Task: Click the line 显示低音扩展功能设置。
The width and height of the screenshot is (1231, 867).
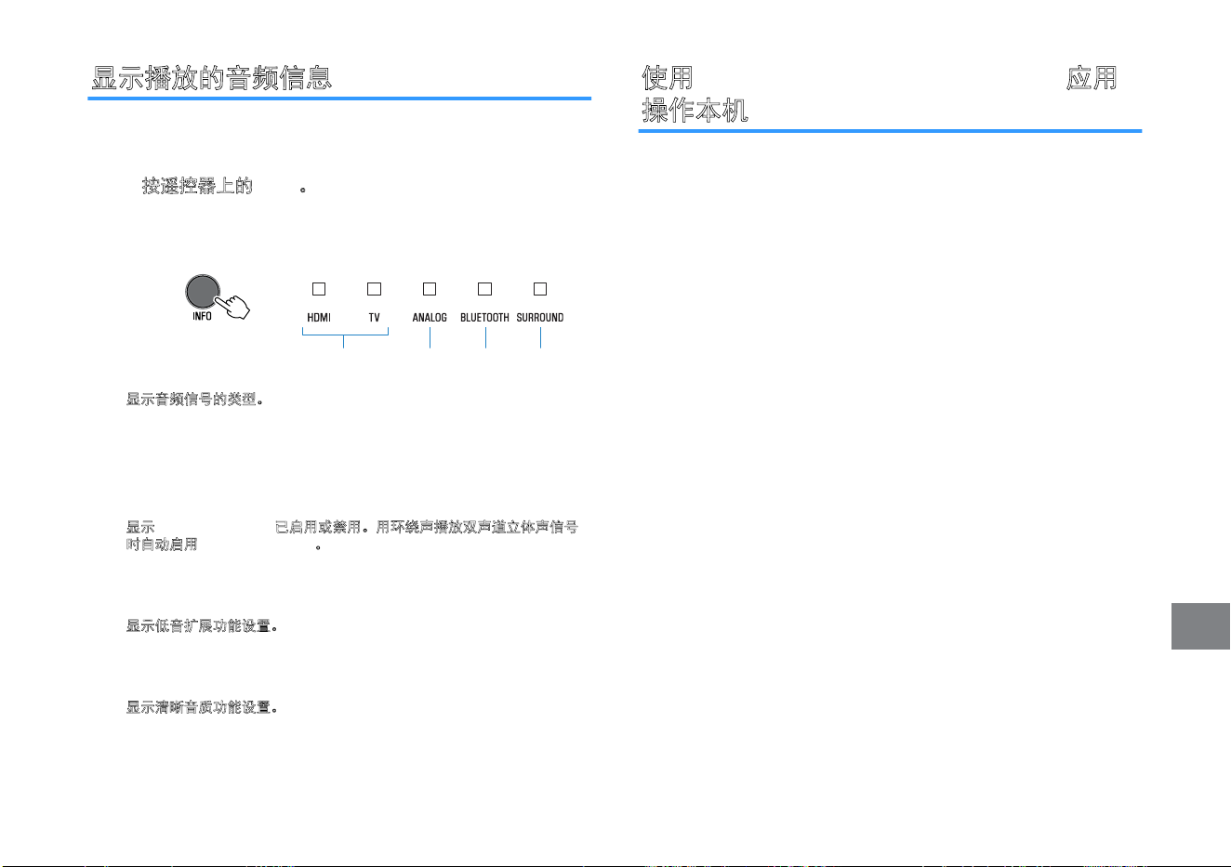Action: (203, 626)
